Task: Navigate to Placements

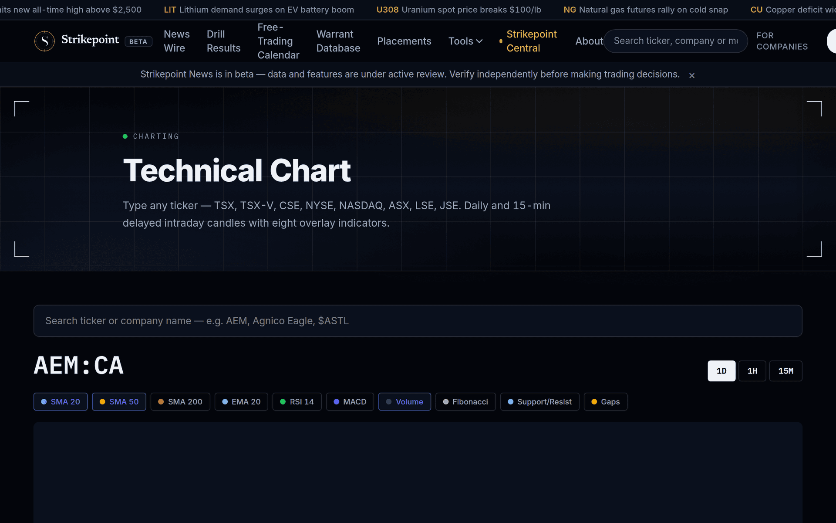Action: (x=404, y=41)
